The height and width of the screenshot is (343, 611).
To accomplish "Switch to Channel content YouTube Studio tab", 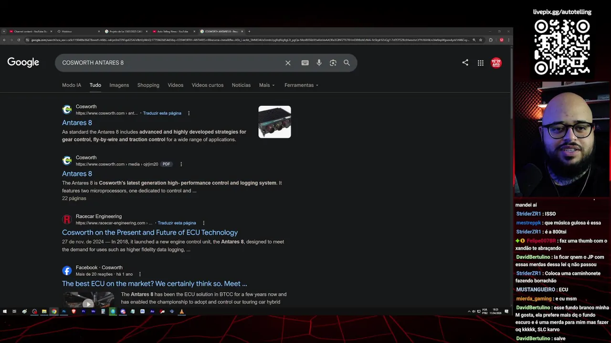I will (x=31, y=31).
